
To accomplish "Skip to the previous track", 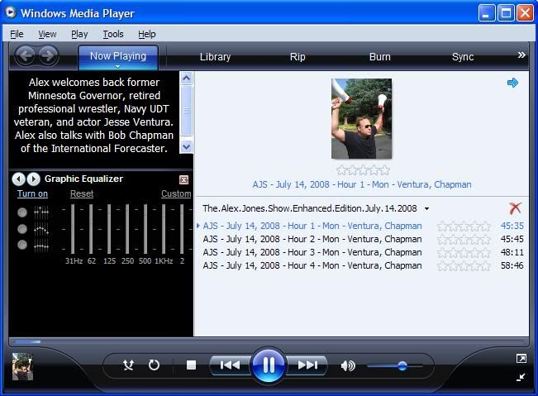I will click(x=230, y=365).
